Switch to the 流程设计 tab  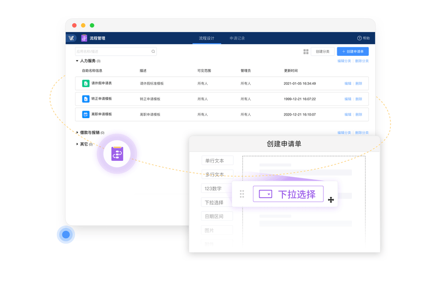coord(206,38)
